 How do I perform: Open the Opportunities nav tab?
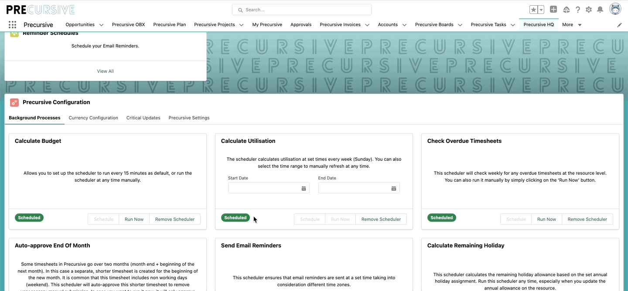click(80, 25)
